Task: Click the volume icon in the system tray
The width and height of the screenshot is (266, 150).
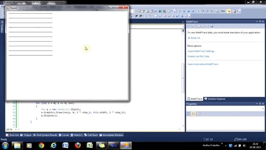Action: coord(244,145)
